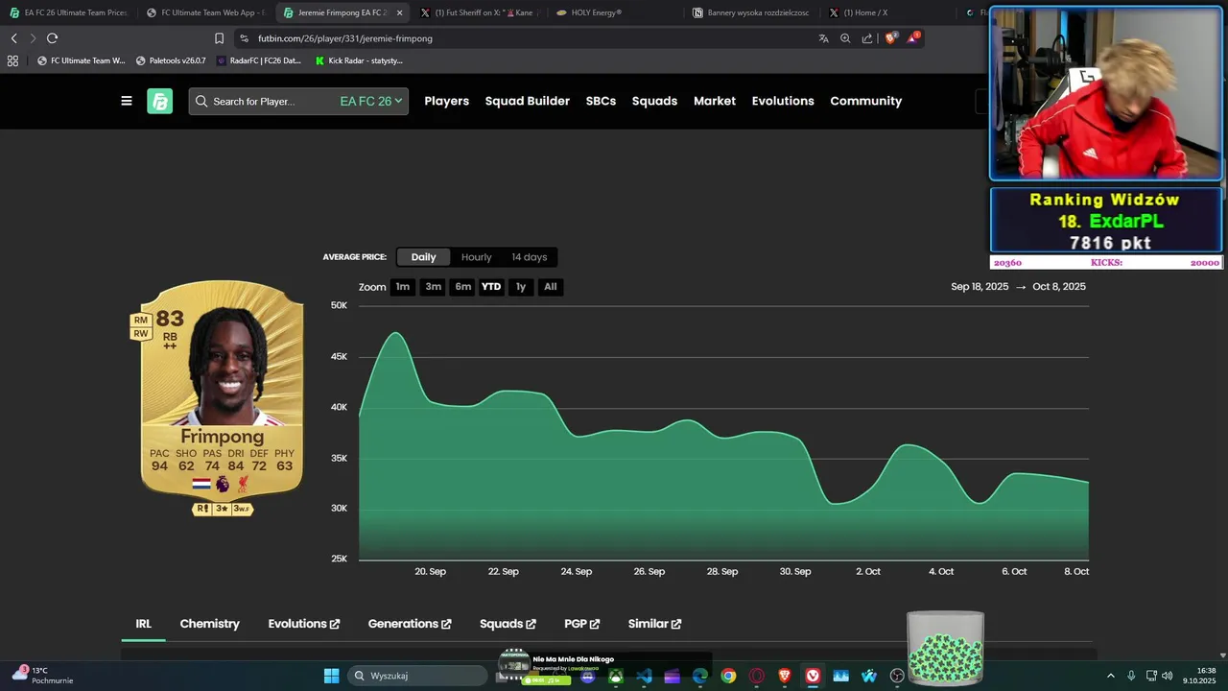Image resolution: width=1228 pixels, height=691 pixels.
Task: Open the Futbin hamburger menu
Action: pos(127,101)
